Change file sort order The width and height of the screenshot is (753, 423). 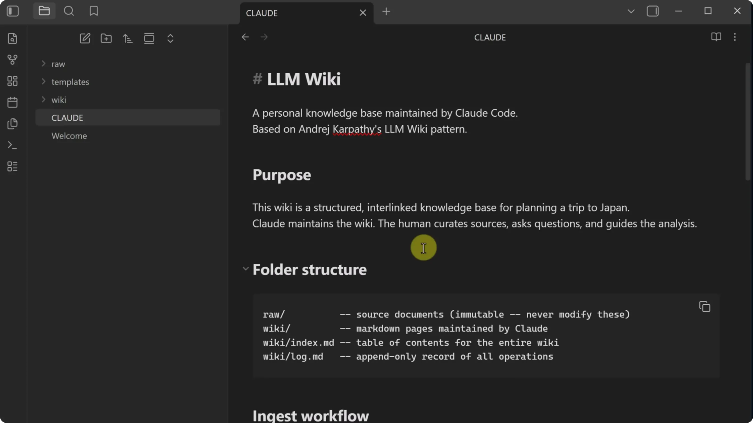[x=127, y=38]
